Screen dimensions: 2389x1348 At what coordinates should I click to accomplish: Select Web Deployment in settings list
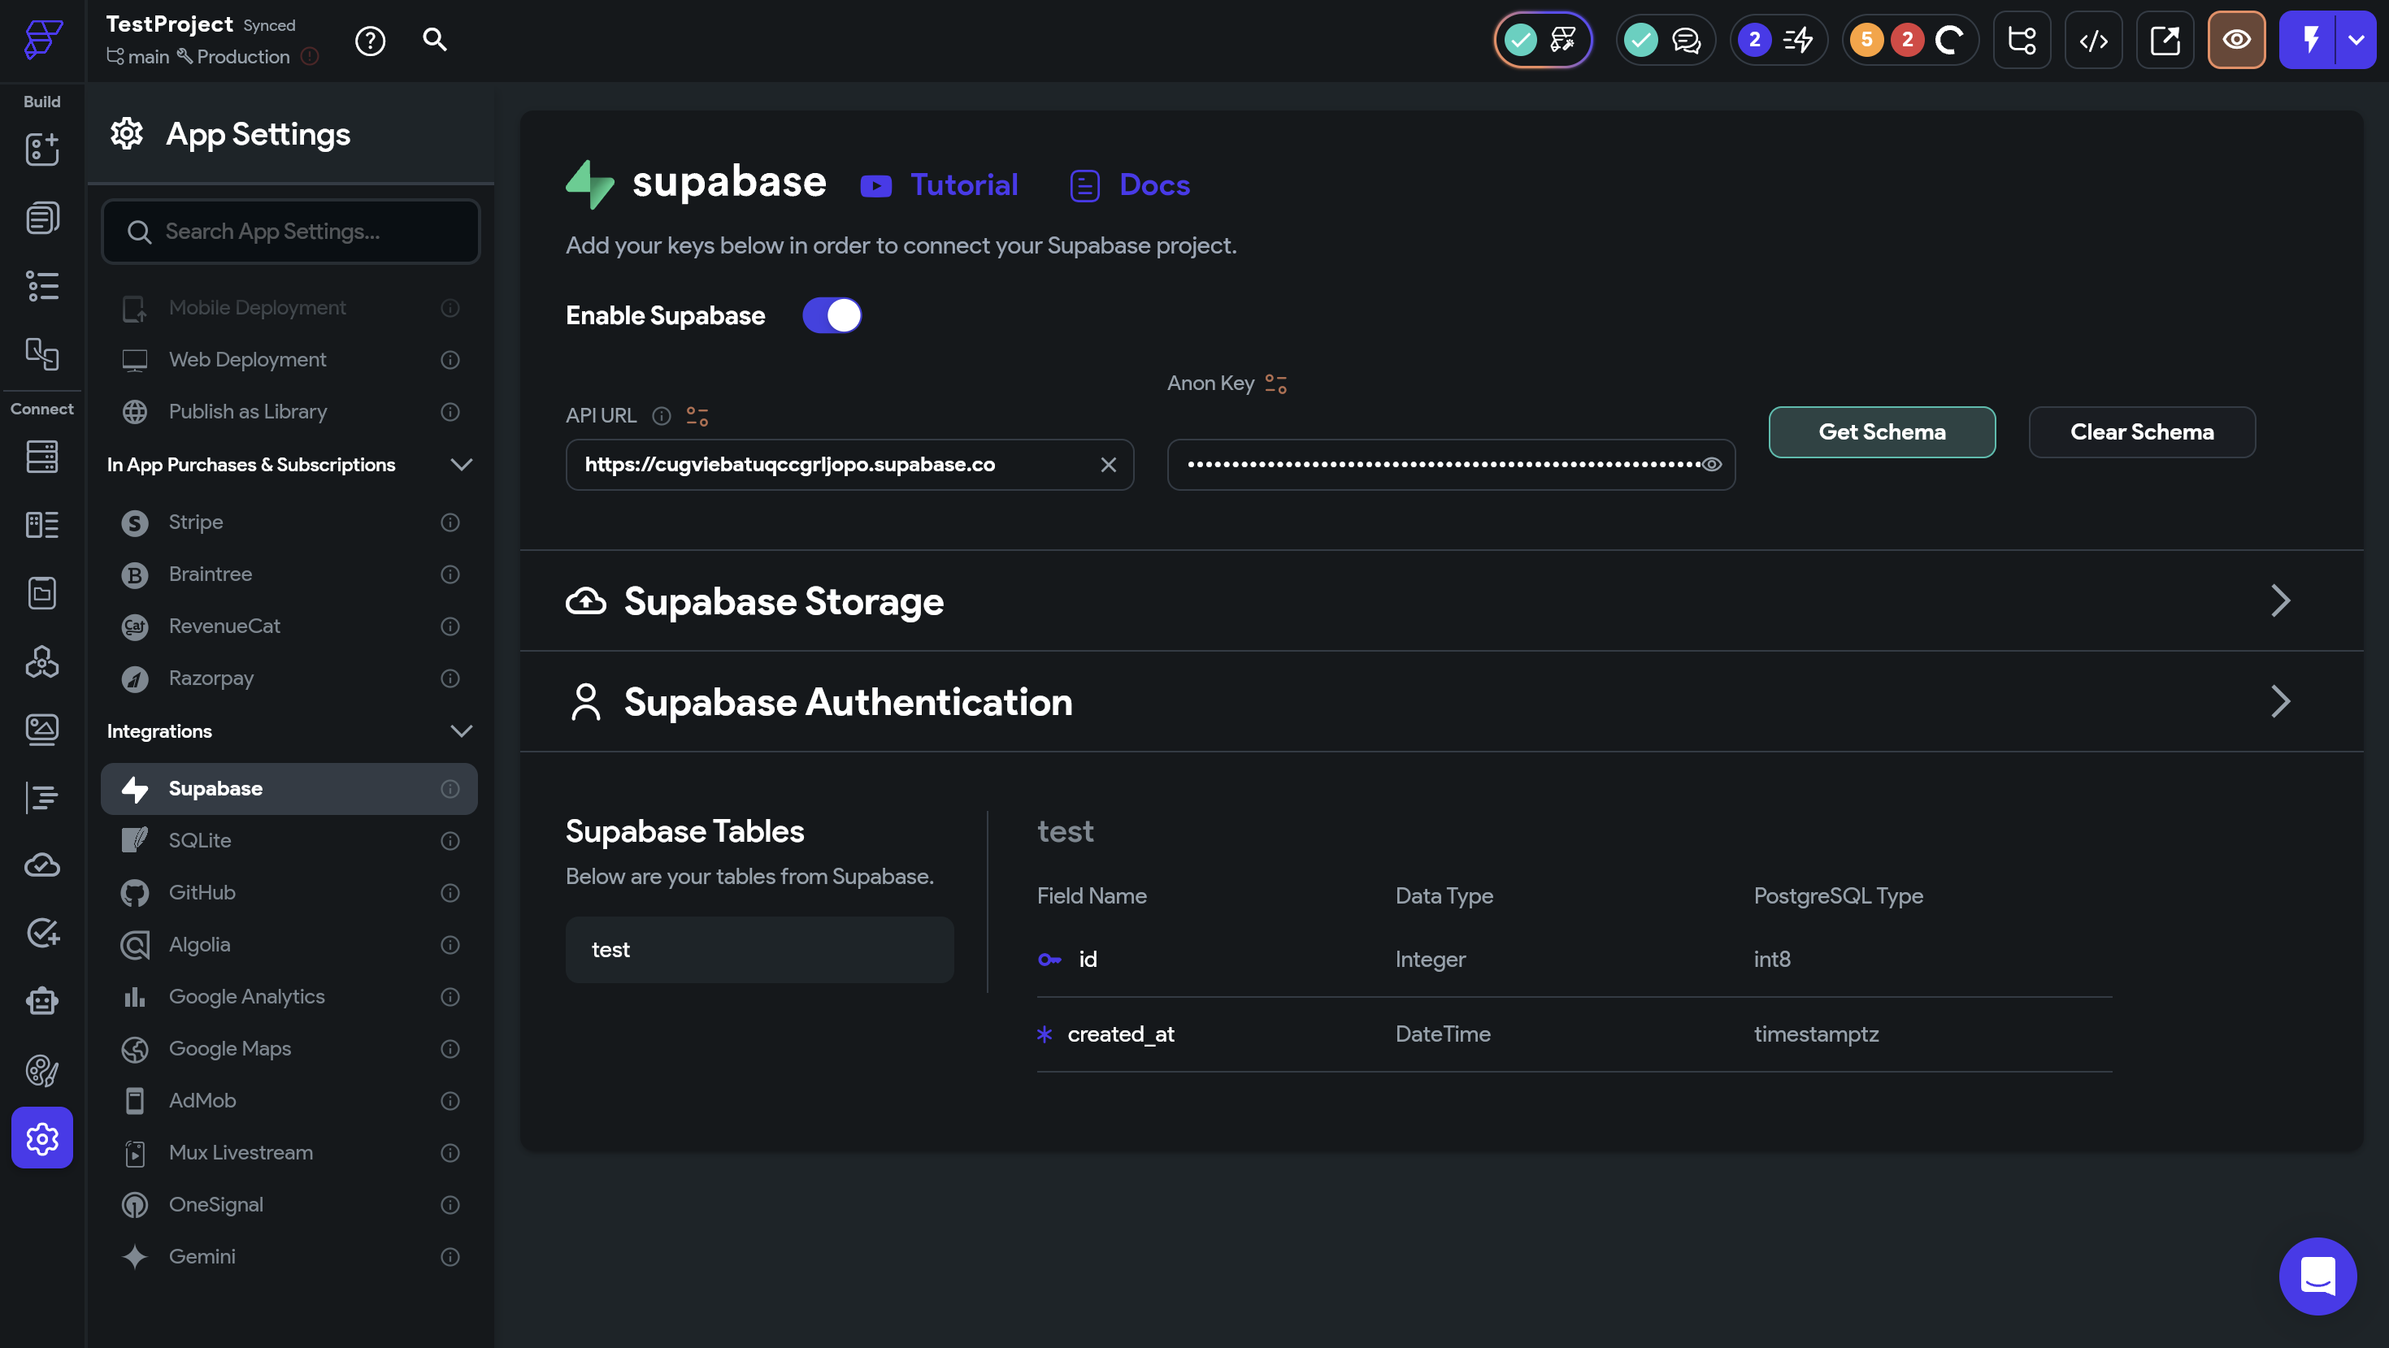(x=246, y=360)
